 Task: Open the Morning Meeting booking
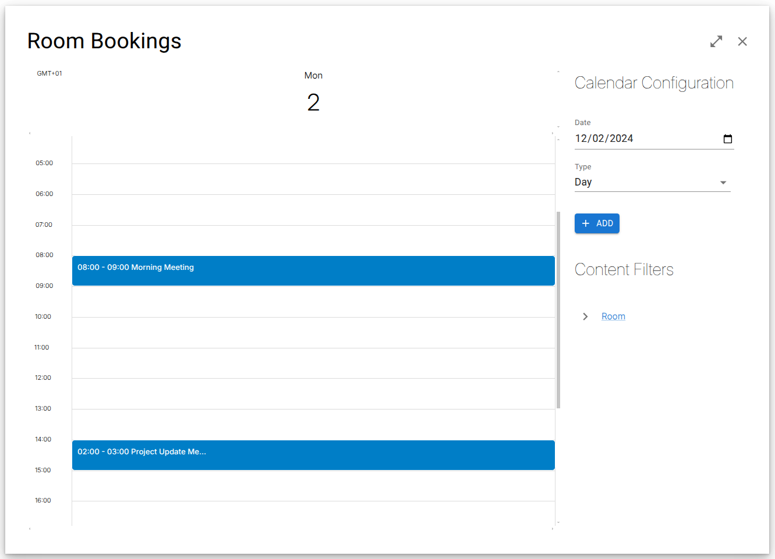313,270
